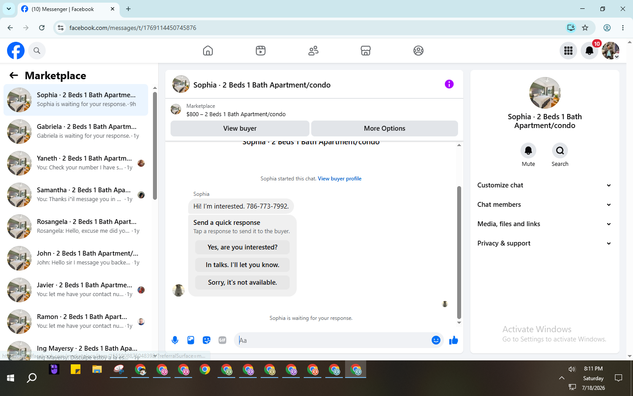This screenshot has width=633, height=396.
Task: Mute this conversation with the bell icon
Action: pyautogui.click(x=528, y=150)
